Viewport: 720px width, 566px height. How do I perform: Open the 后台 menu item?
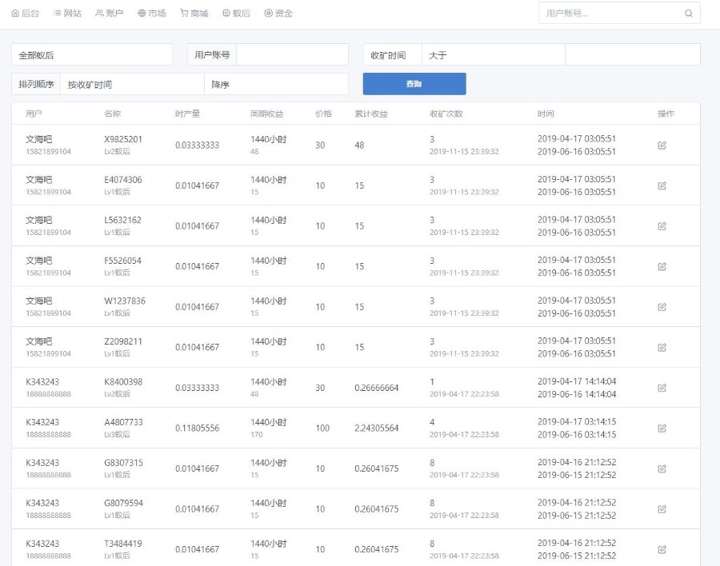click(26, 14)
